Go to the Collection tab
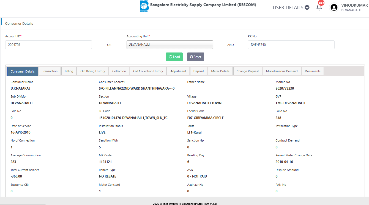 click(x=119, y=71)
